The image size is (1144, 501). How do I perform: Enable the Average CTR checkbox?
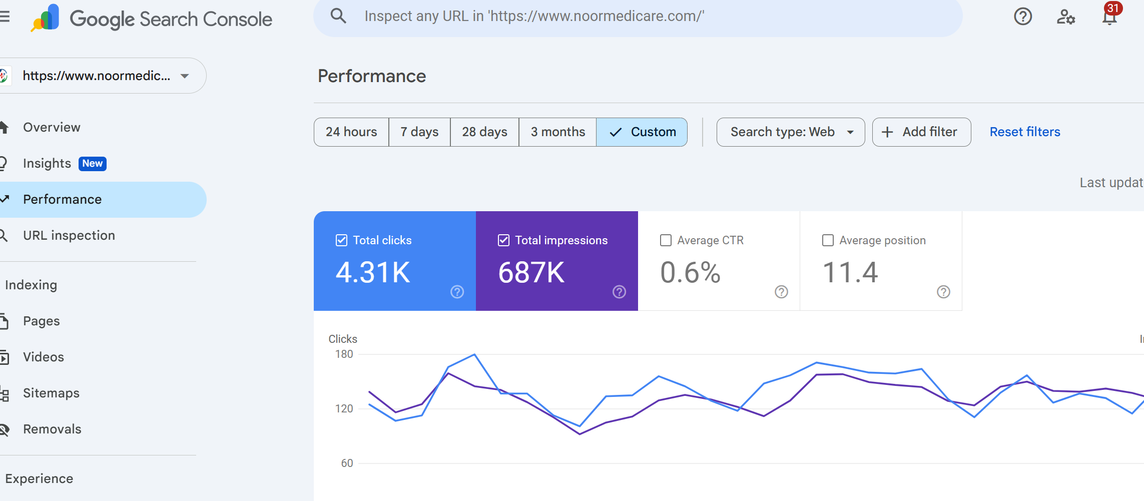point(666,240)
